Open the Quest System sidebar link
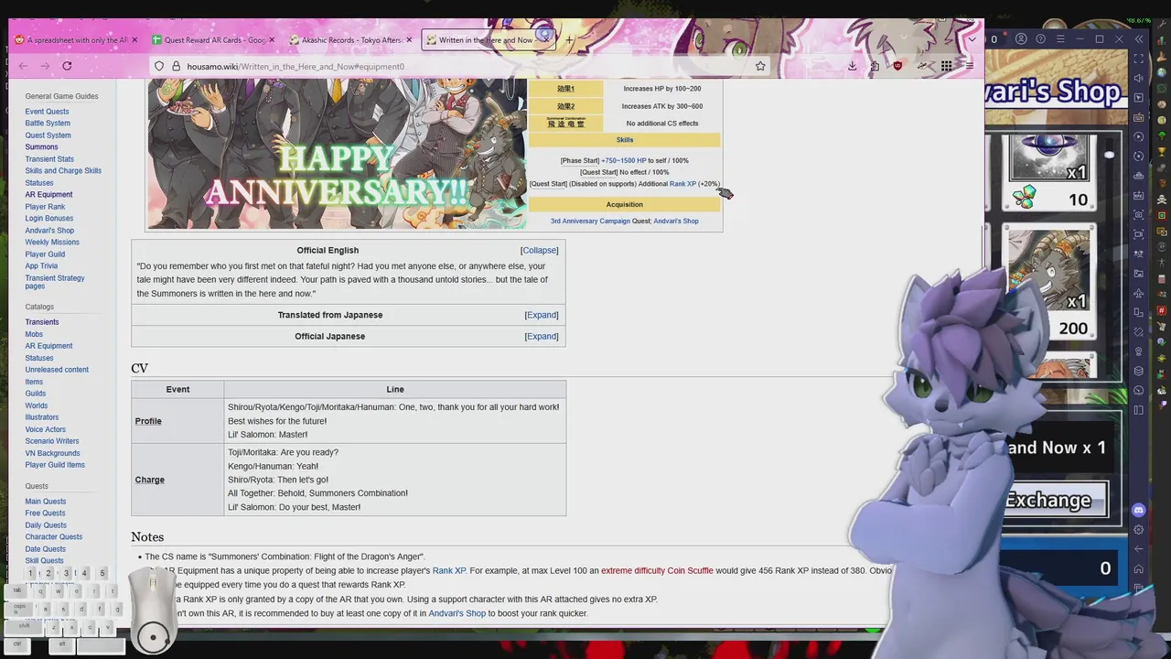The image size is (1171, 659). pyautogui.click(x=48, y=135)
